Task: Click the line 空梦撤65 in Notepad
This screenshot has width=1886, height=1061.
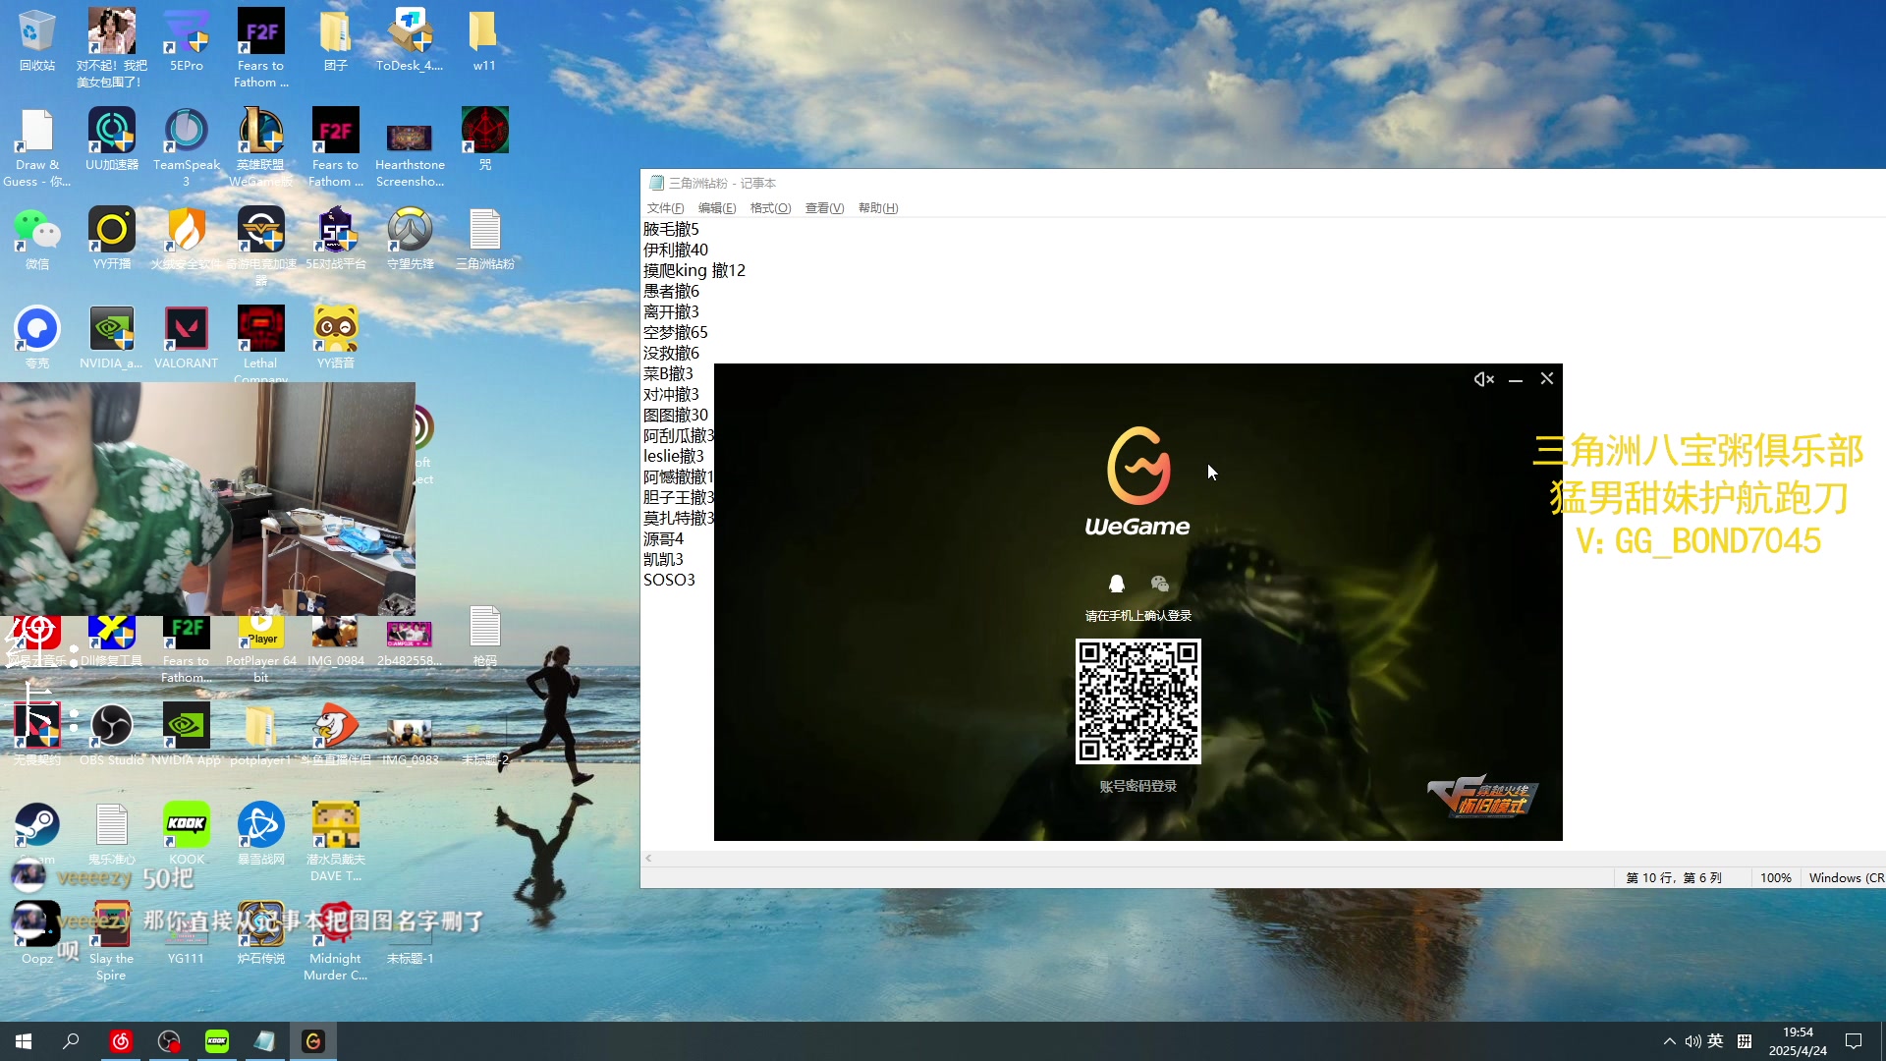Action: [676, 332]
